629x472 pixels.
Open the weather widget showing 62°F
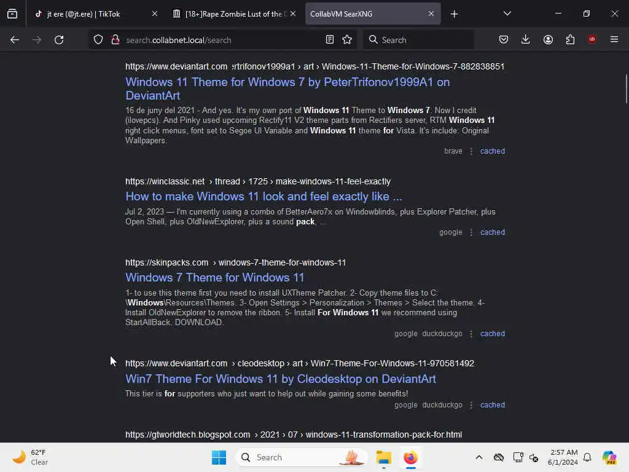click(x=31, y=457)
